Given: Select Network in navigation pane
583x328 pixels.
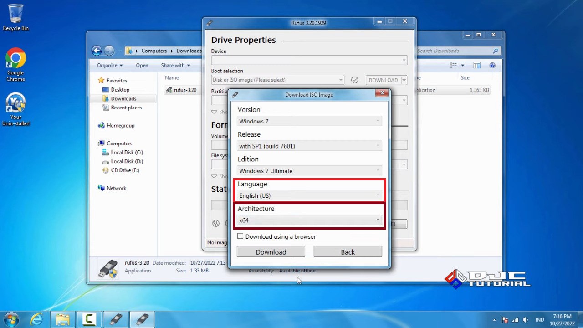Looking at the screenshot, I should pos(116,188).
